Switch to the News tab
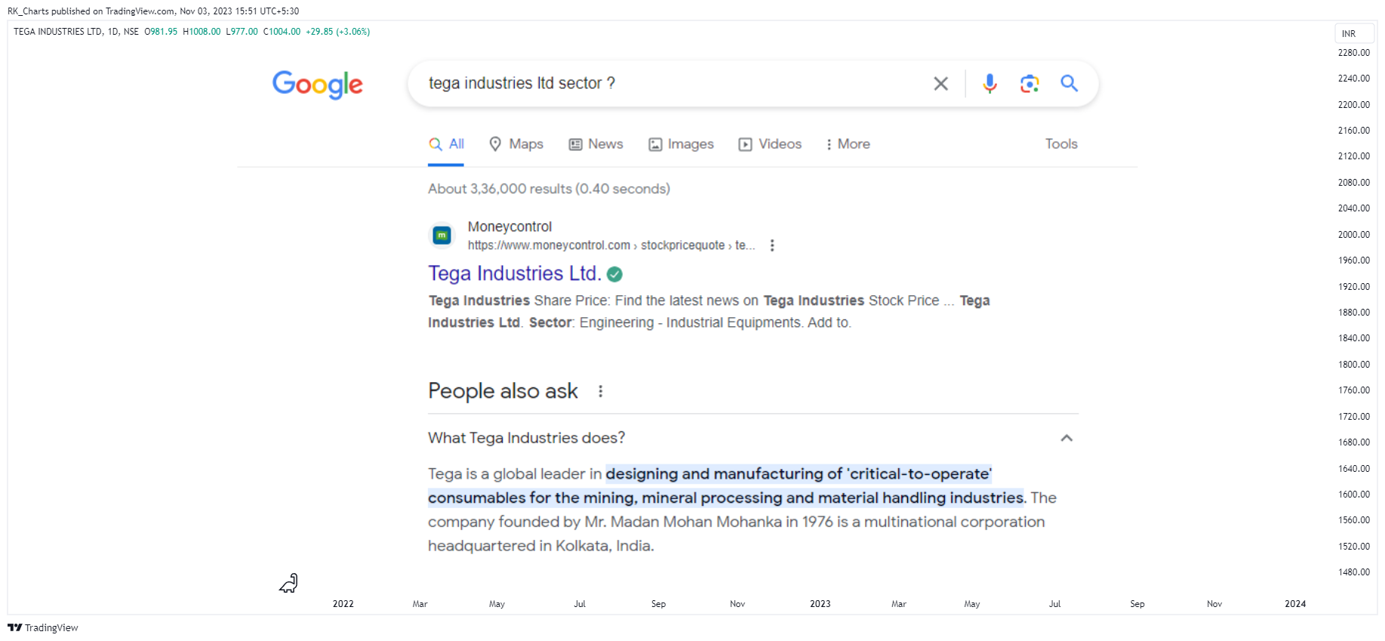Screen dimensions: 1385x641 [x=596, y=144]
